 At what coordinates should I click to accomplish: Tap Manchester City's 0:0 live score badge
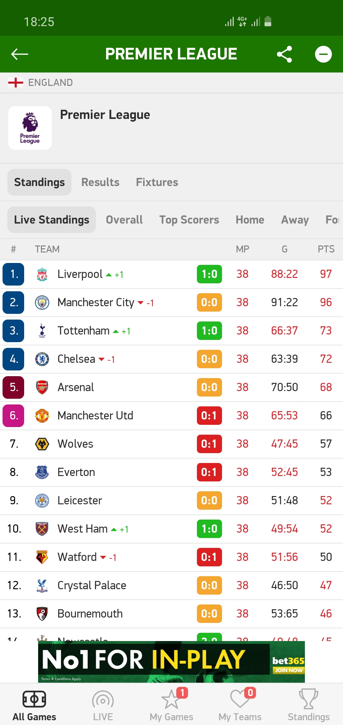tap(209, 302)
